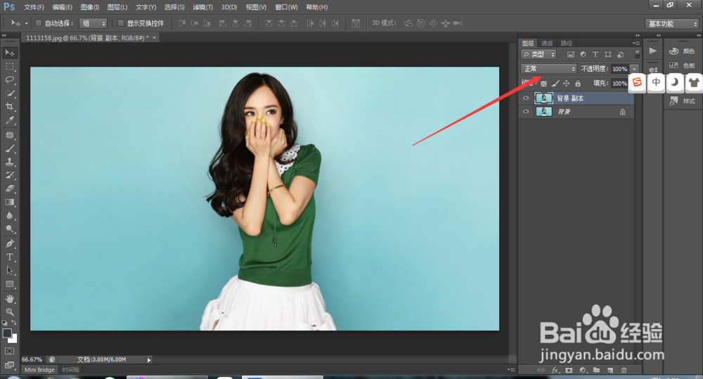
Task: Open the 滤镜(T) menu
Action: pos(202,7)
